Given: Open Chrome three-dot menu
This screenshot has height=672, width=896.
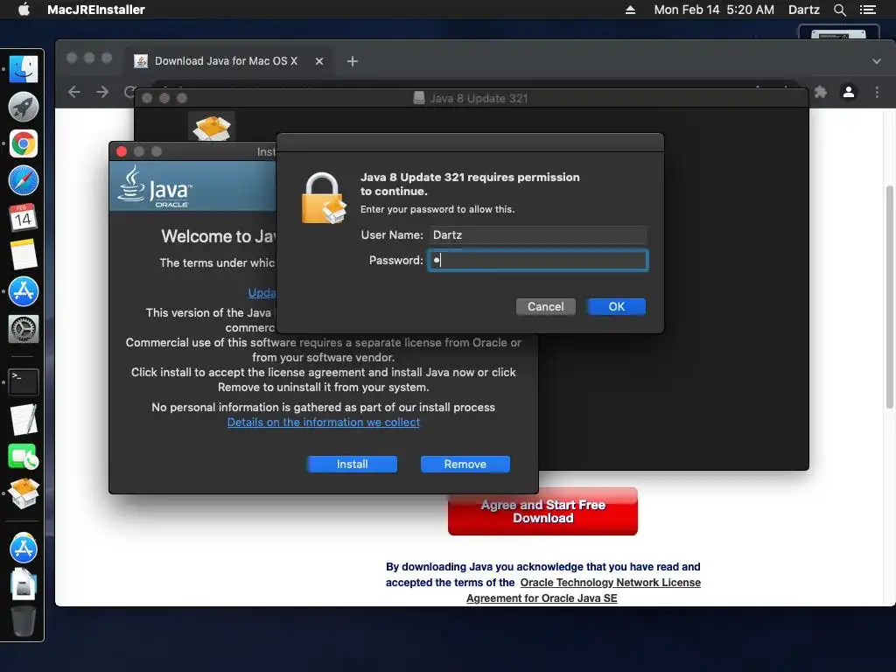Looking at the screenshot, I should [877, 92].
